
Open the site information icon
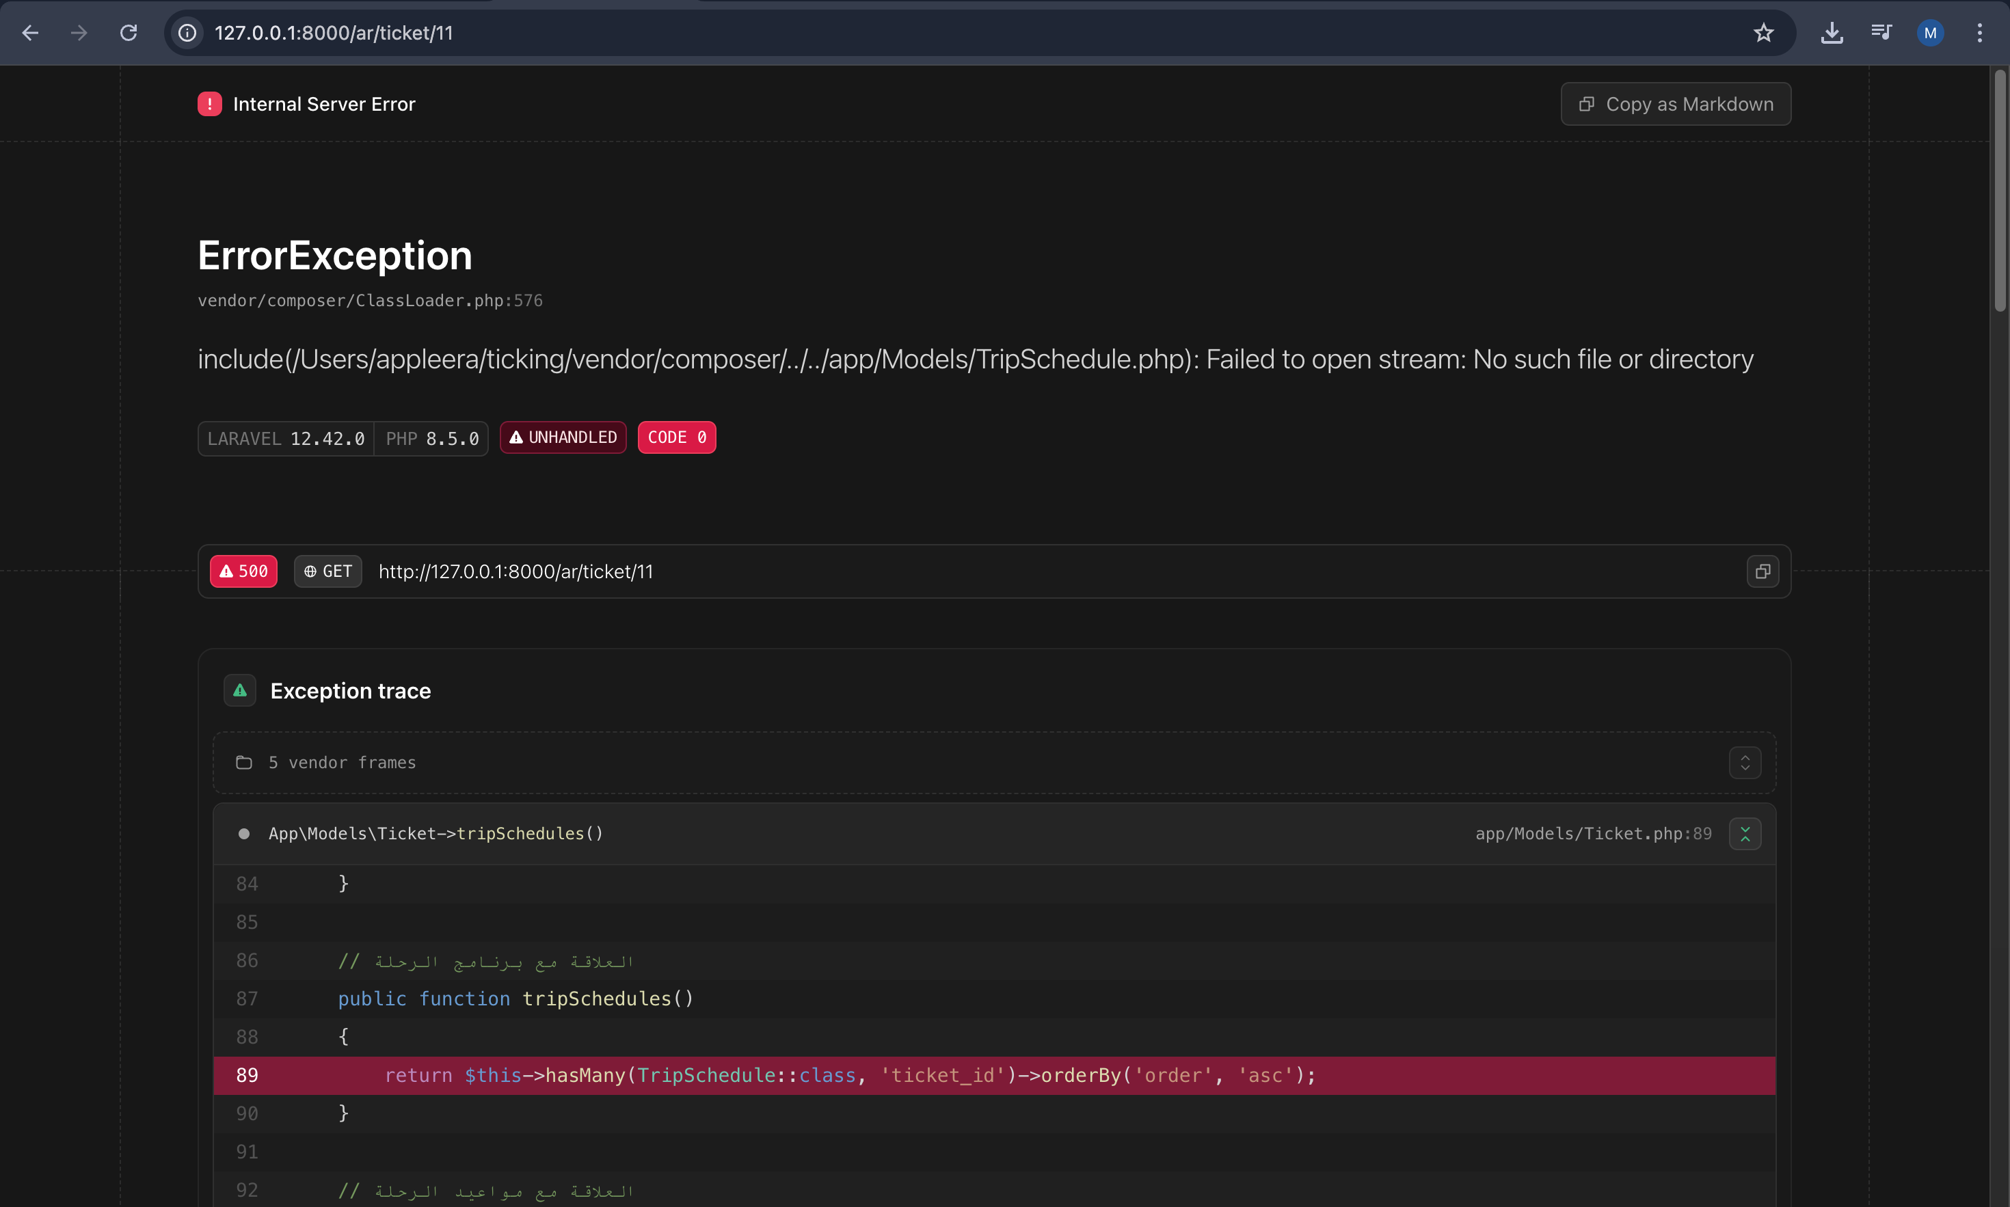coord(188,33)
